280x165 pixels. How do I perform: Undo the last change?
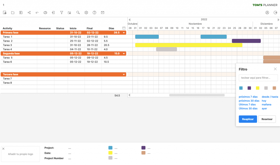tap(37, 13)
